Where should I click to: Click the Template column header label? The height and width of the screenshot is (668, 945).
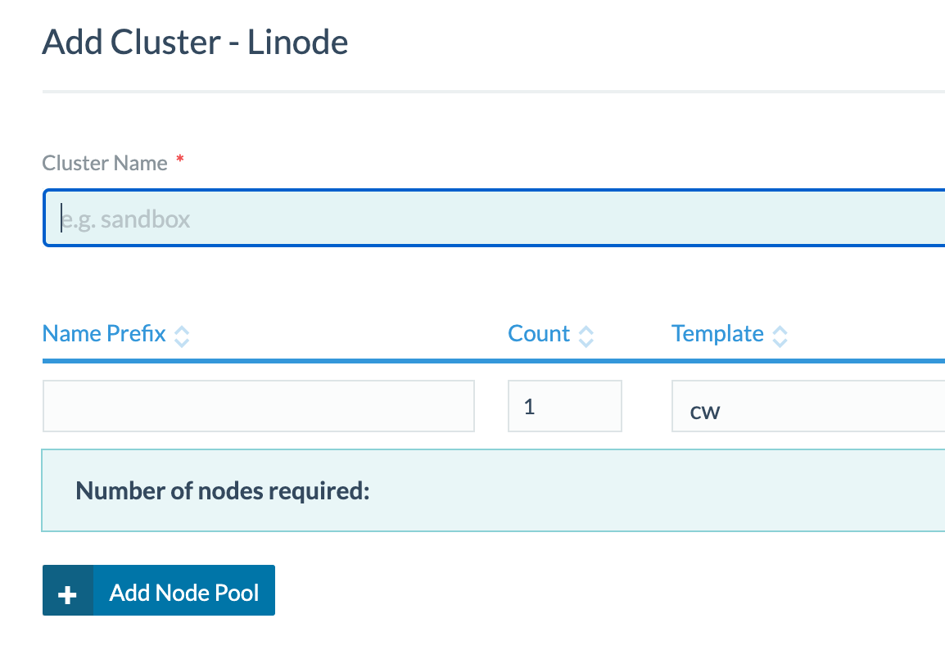pyautogui.click(x=717, y=333)
